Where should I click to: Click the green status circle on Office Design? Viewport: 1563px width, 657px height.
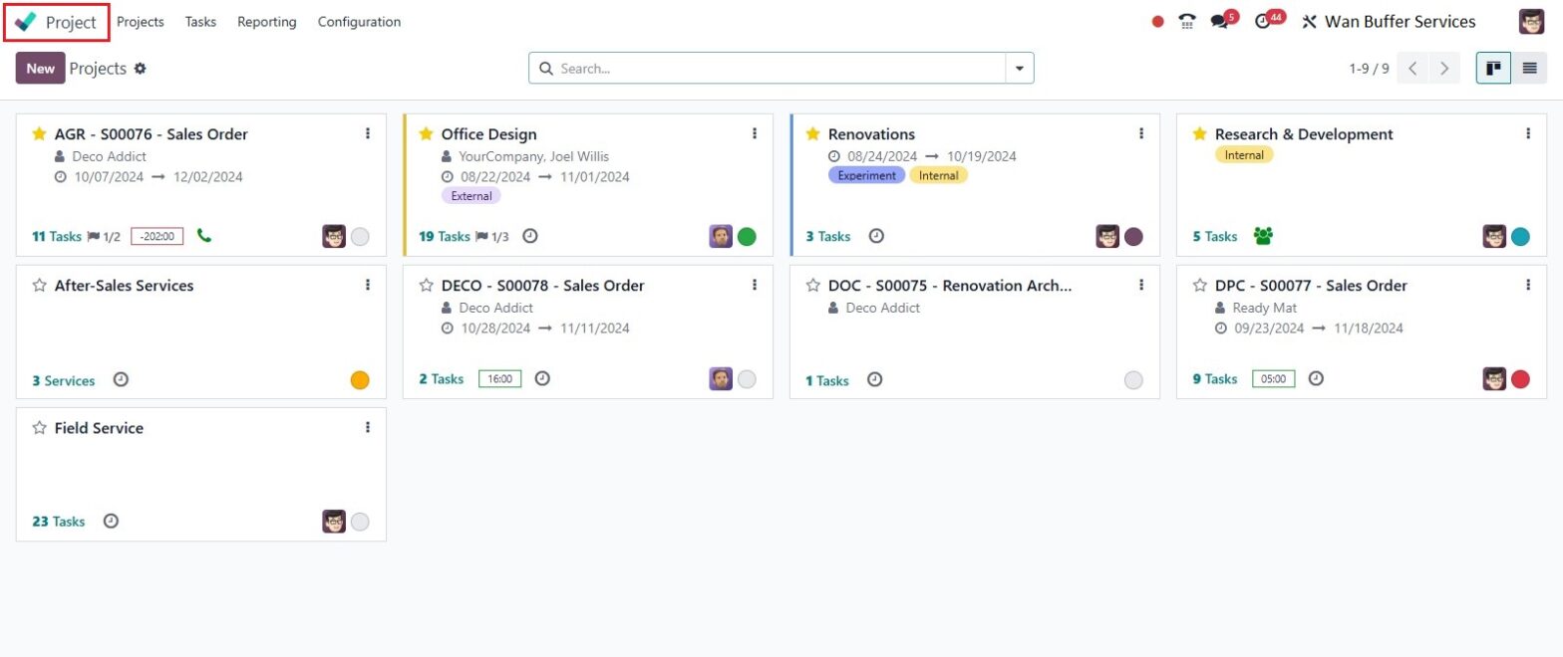tap(746, 236)
